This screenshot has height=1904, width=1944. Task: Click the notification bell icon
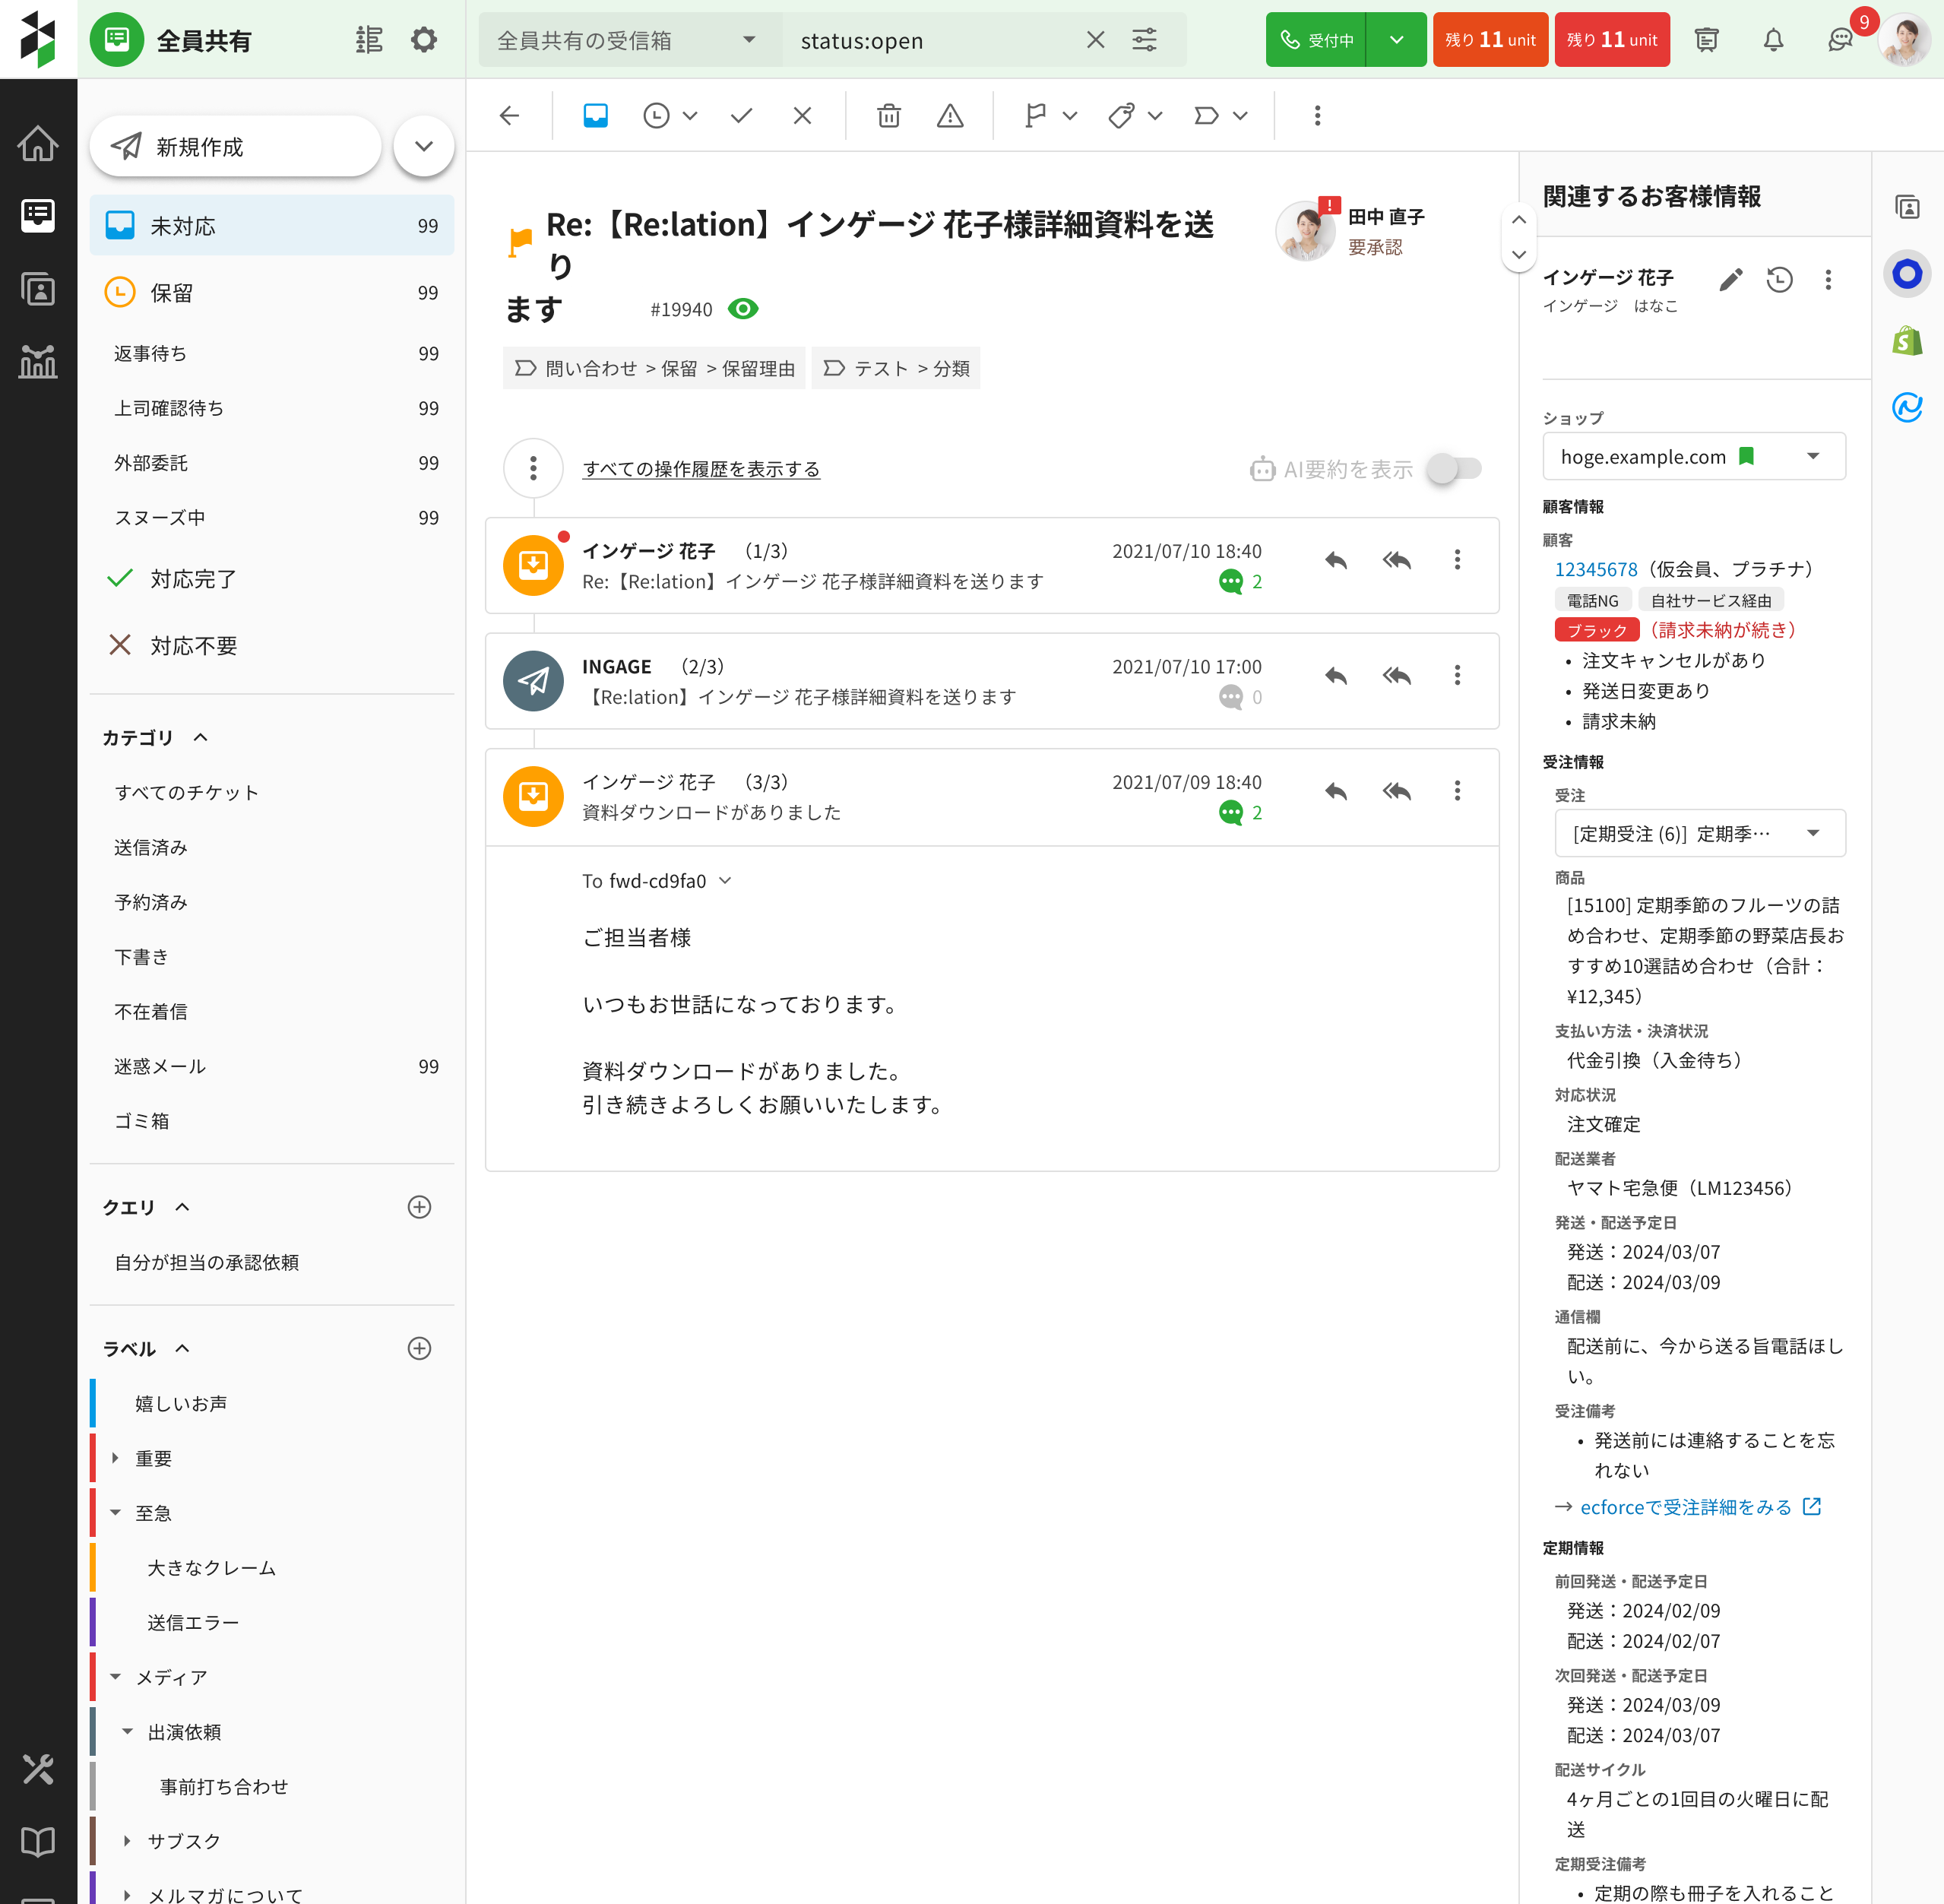point(1772,40)
